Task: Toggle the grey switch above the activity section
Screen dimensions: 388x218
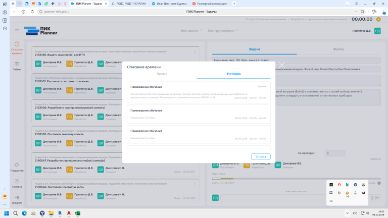Action: (379, 183)
